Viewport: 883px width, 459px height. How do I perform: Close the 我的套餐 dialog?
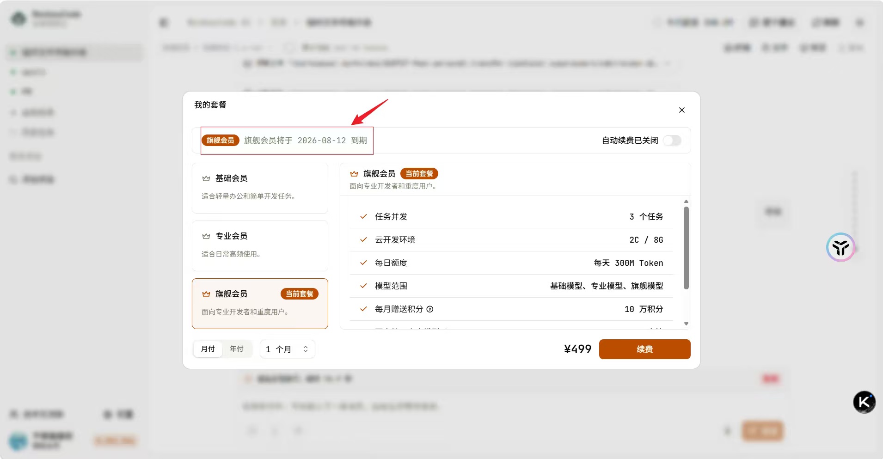pyautogui.click(x=681, y=110)
